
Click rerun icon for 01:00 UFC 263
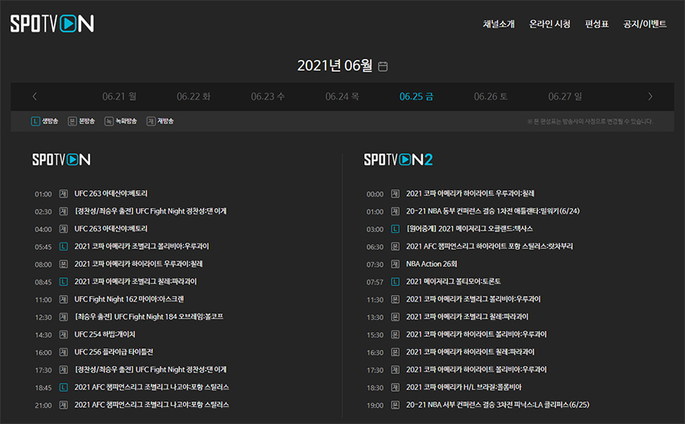(x=64, y=193)
